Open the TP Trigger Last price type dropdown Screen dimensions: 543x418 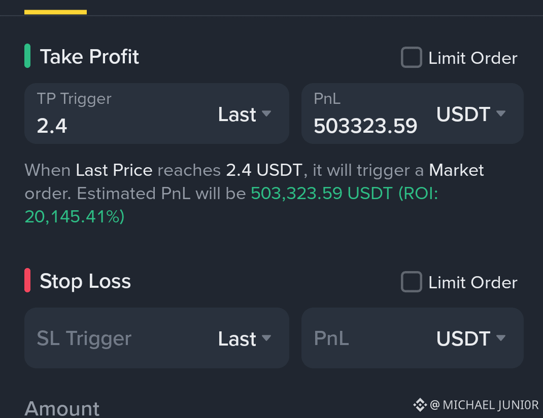click(245, 114)
